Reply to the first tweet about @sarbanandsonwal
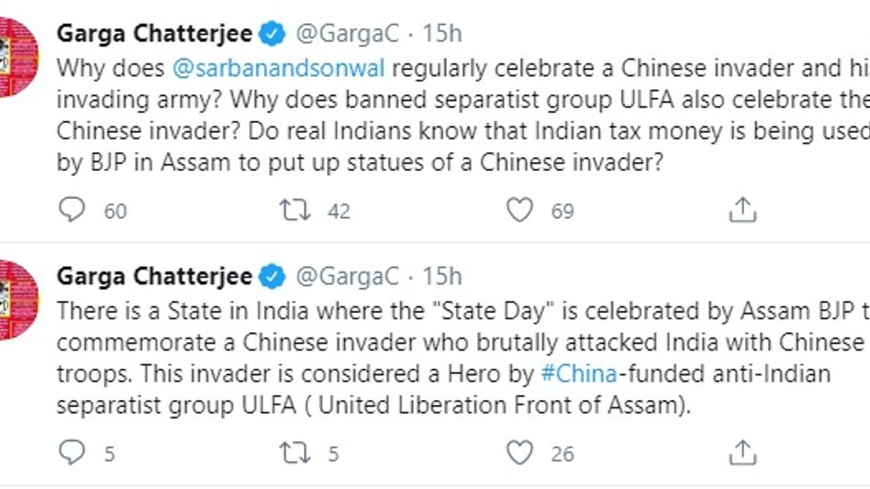 click(x=72, y=211)
